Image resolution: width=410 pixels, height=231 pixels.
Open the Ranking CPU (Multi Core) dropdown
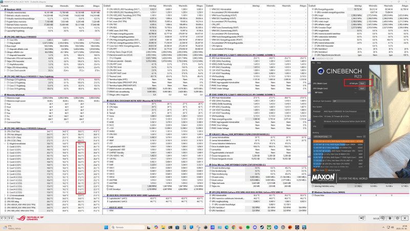click(x=323, y=137)
